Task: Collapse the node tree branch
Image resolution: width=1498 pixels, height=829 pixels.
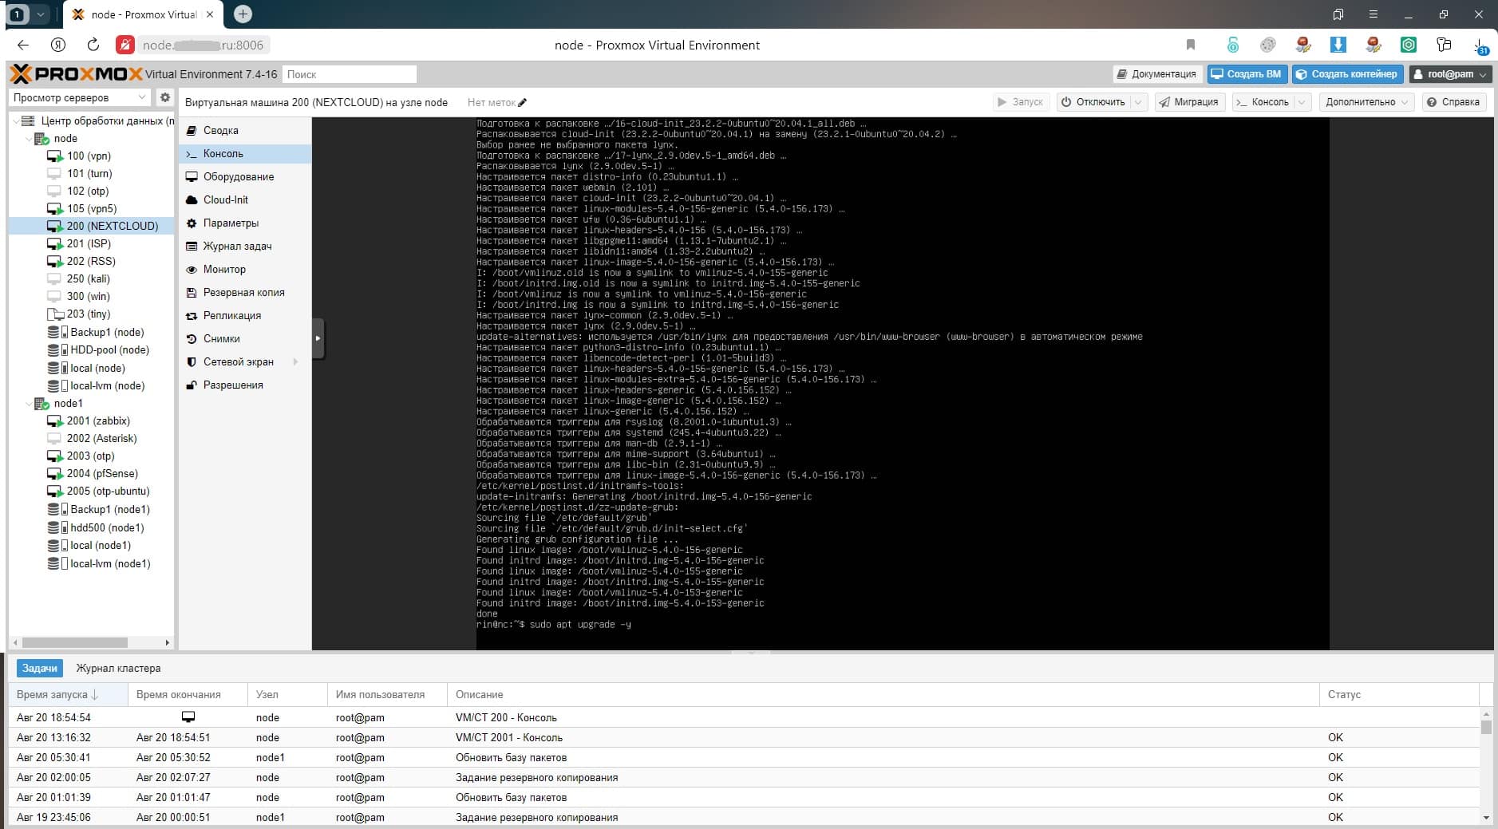Action: coord(28,139)
